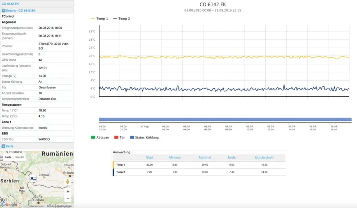This screenshot has height=208, width=357.
Task: Click the Tür value Geschlossen
Action: click(x=47, y=88)
